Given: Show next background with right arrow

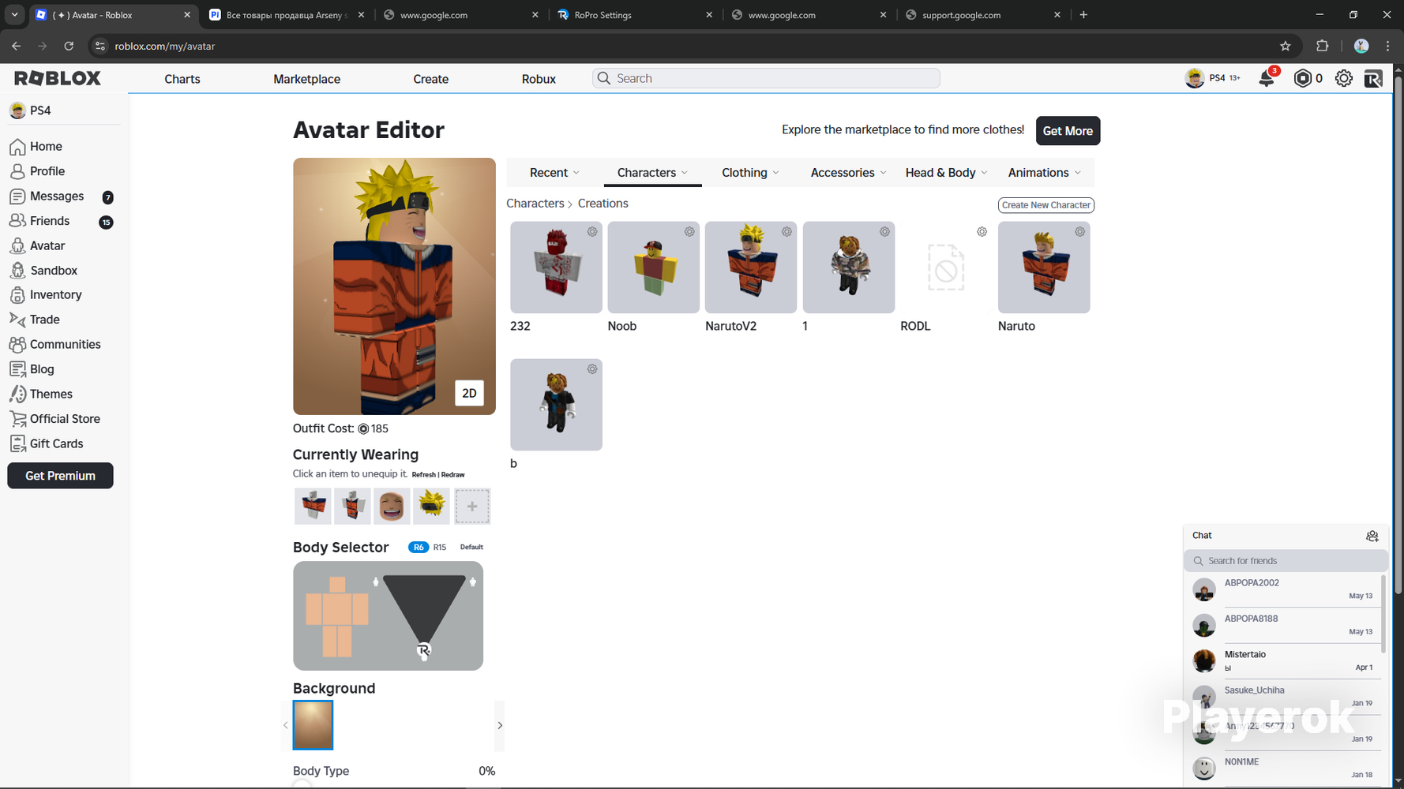Looking at the screenshot, I should 500,725.
